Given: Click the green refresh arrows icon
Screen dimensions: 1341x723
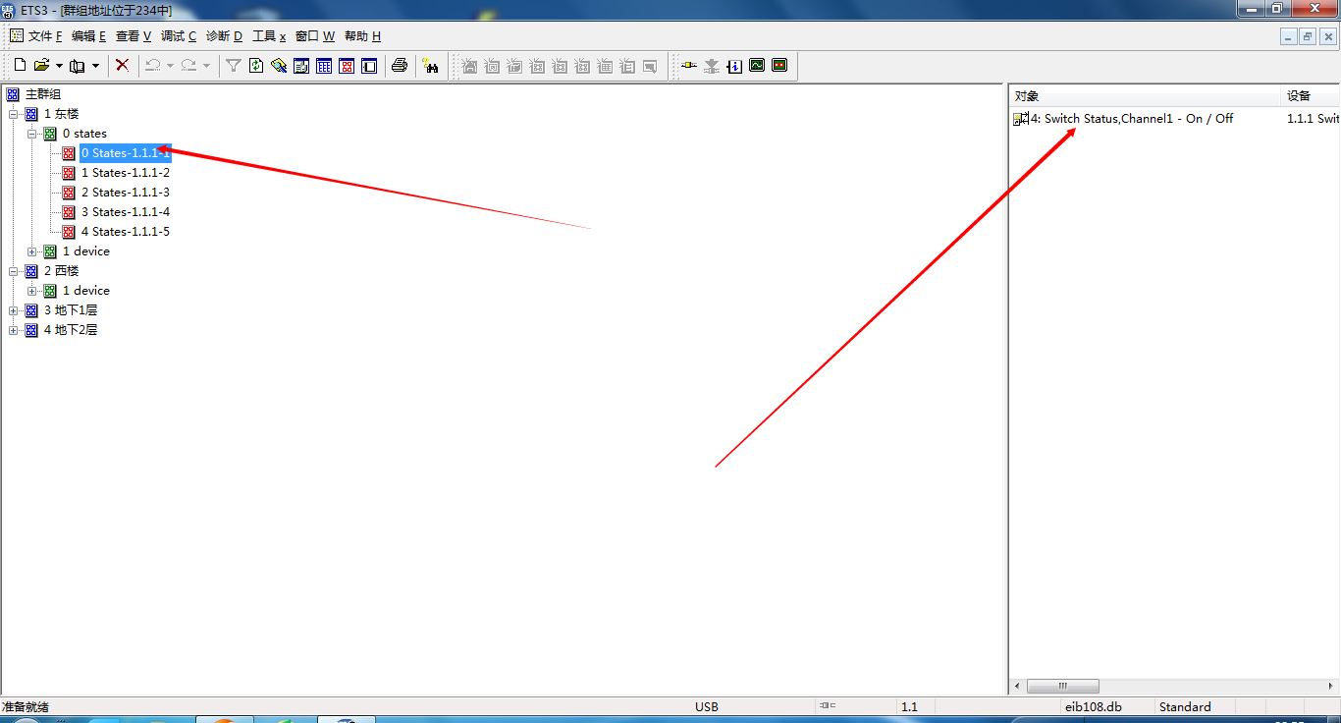Looking at the screenshot, I should pos(256,66).
